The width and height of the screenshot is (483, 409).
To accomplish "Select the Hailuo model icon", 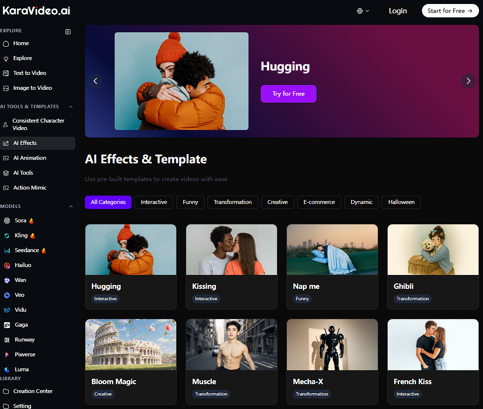I will (6, 266).
